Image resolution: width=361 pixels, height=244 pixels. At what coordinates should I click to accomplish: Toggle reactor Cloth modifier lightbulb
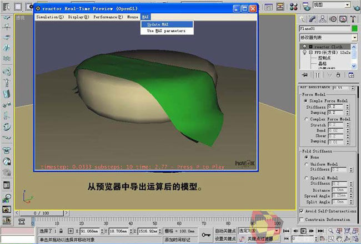(x=304, y=47)
